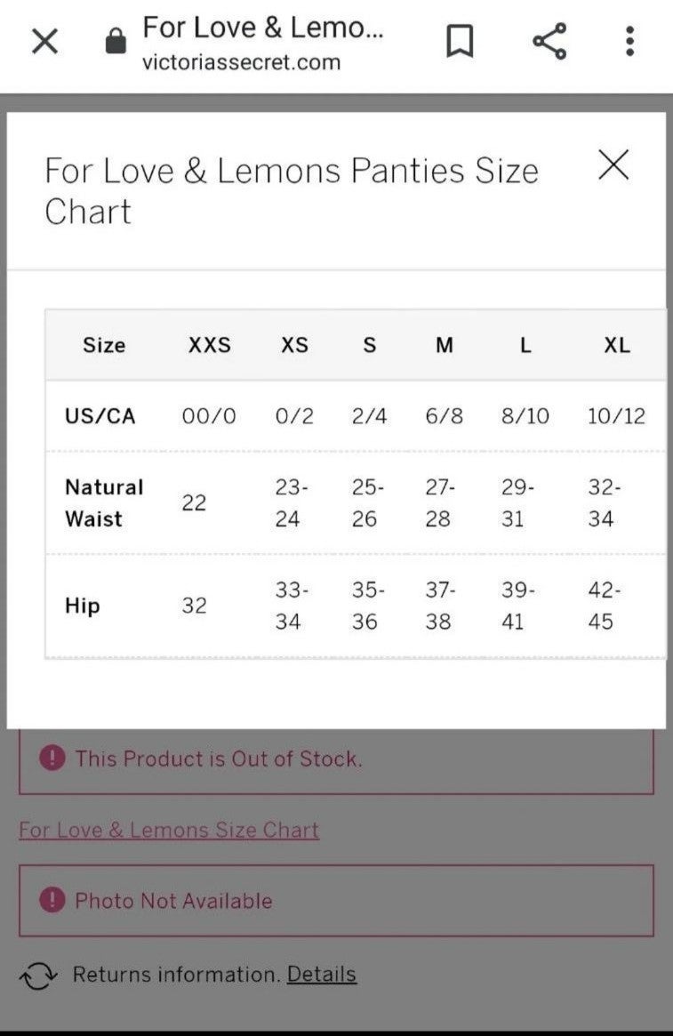The width and height of the screenshot is (673, 1036).
Task: Tap the Hip row label
Action: (x=83, y=606)
